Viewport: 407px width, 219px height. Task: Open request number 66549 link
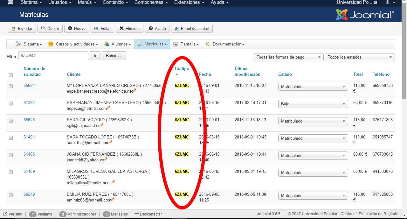point(29,194)
